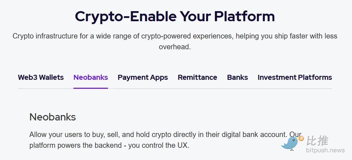Click the Neobanks section heading
Viewport: 352px width, 160px height.
click(53, 117)
